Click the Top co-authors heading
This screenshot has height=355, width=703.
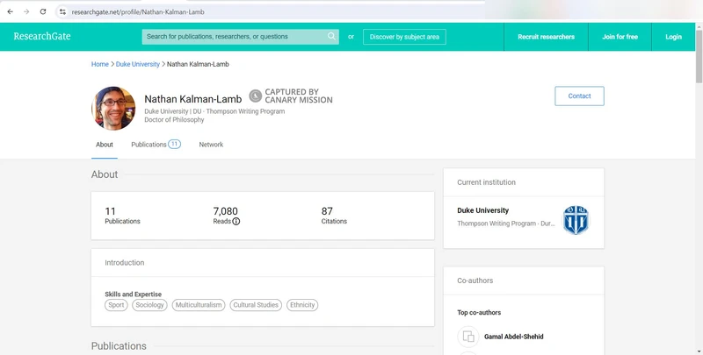pyautogui.click(x=479, y=313)
